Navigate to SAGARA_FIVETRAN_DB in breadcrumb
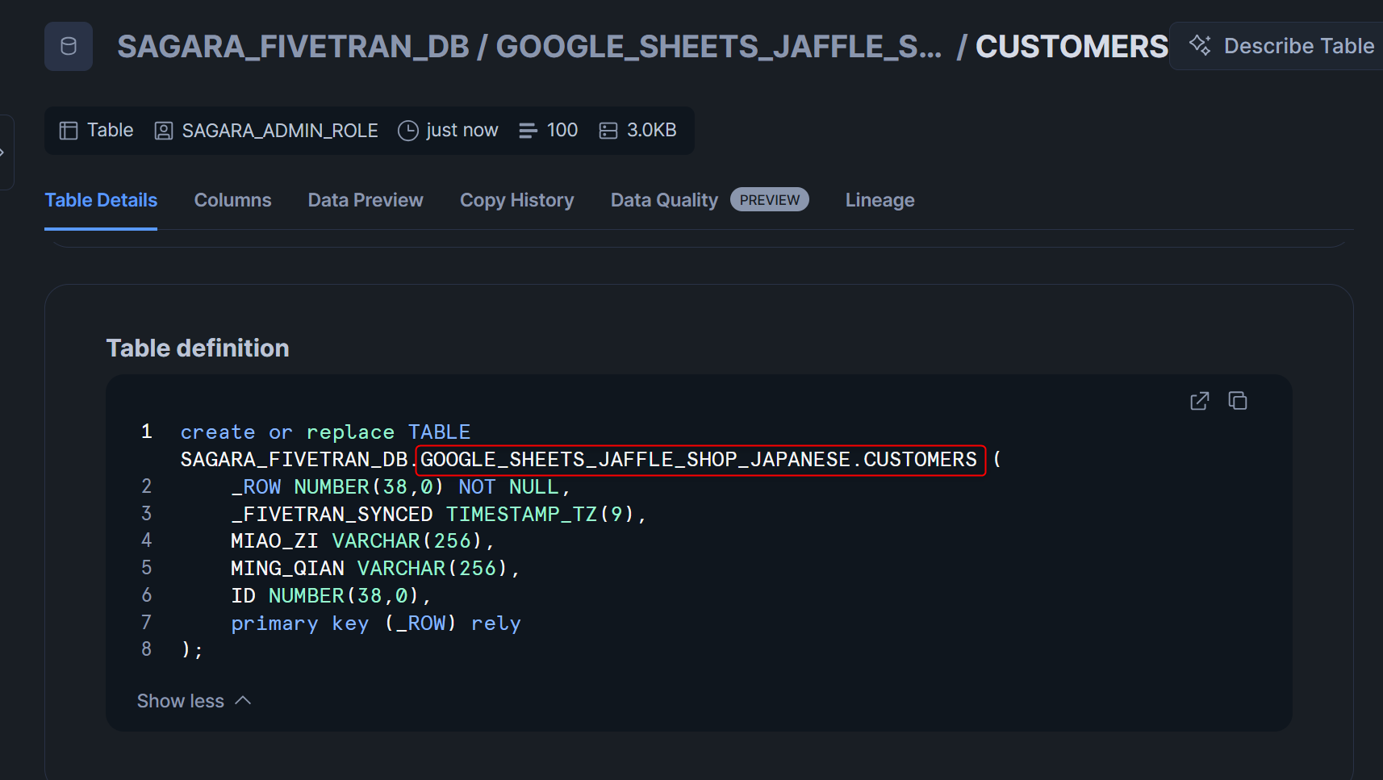Screen dimensions: 1383x780 [x=293, y=47]
